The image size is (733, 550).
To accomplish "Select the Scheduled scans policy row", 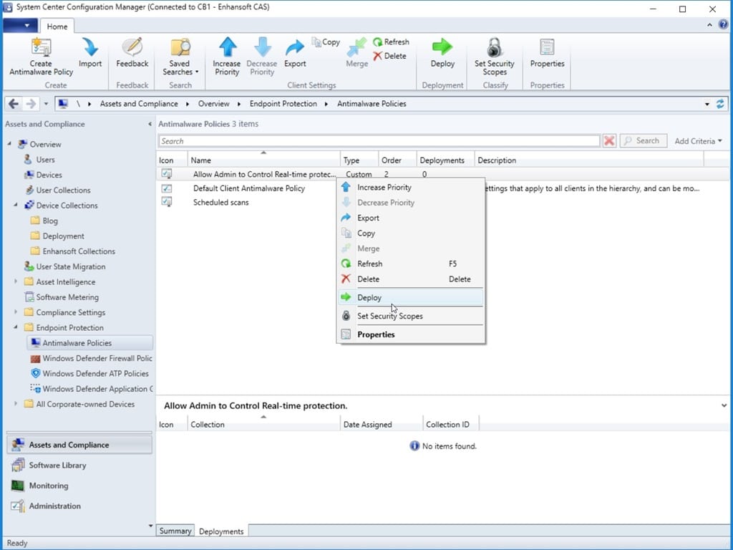I will point(220,203).
